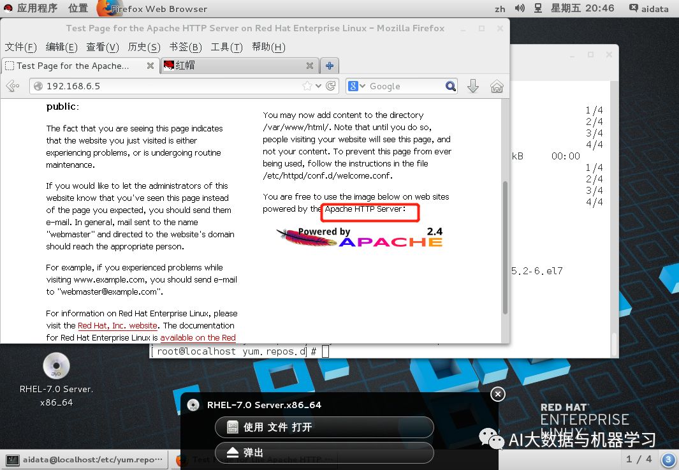Viewport: 679px width, 470px height.
Task: Click the clock showing 星期五 20:46
Action: tap(582, 8)
